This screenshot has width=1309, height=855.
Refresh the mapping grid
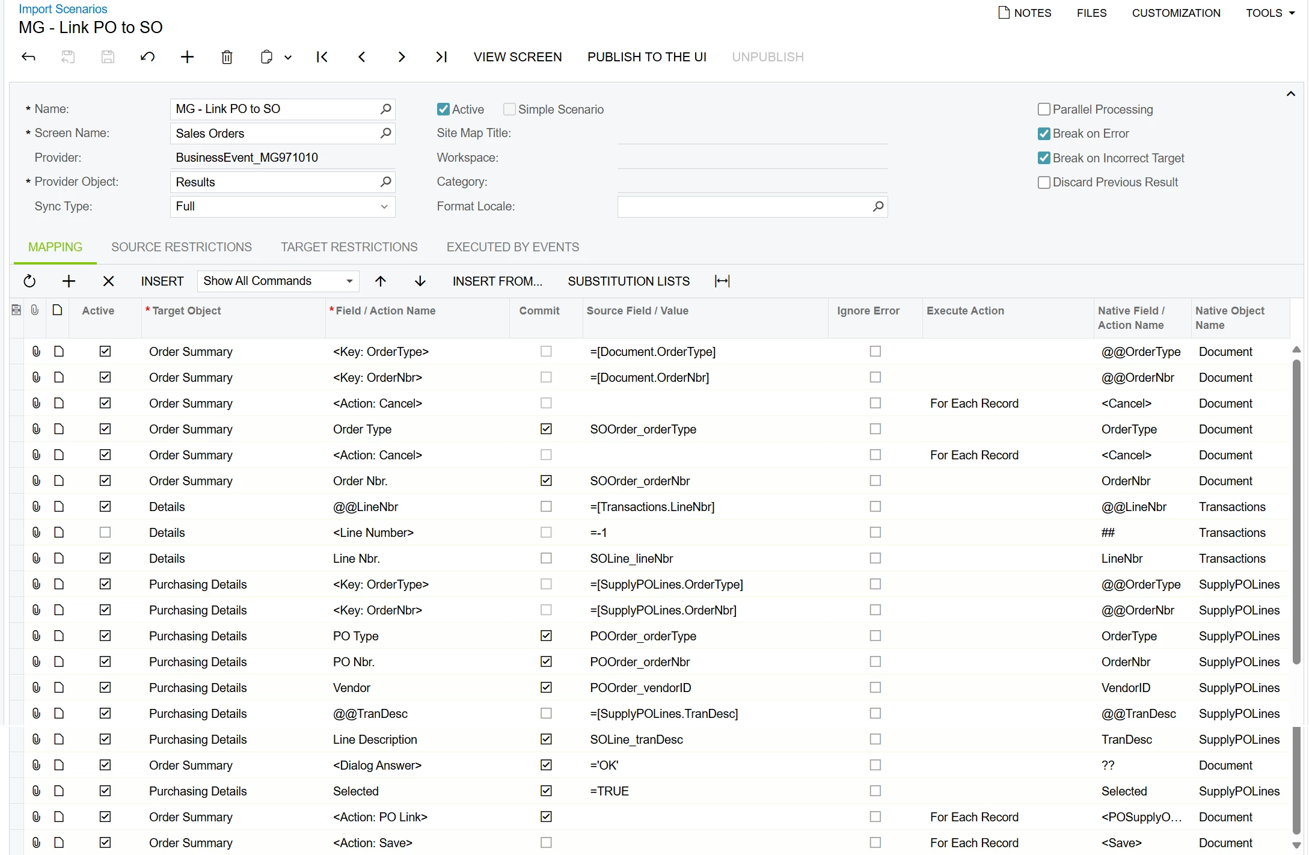pyautogui.click(x=29, y=281)
